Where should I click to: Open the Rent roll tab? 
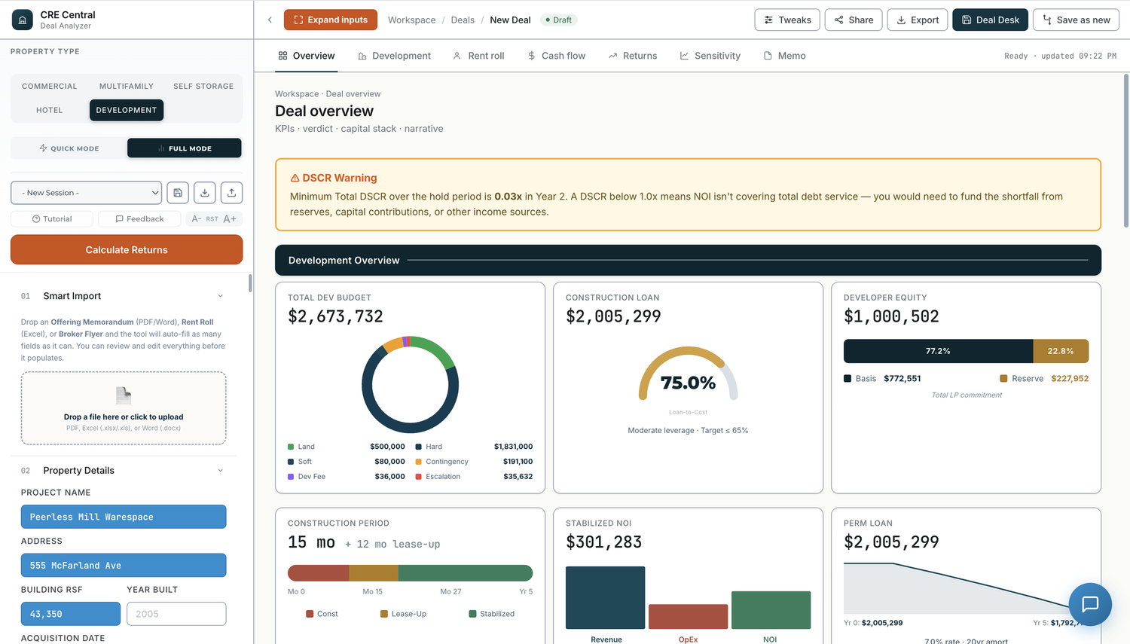(478, 56)
